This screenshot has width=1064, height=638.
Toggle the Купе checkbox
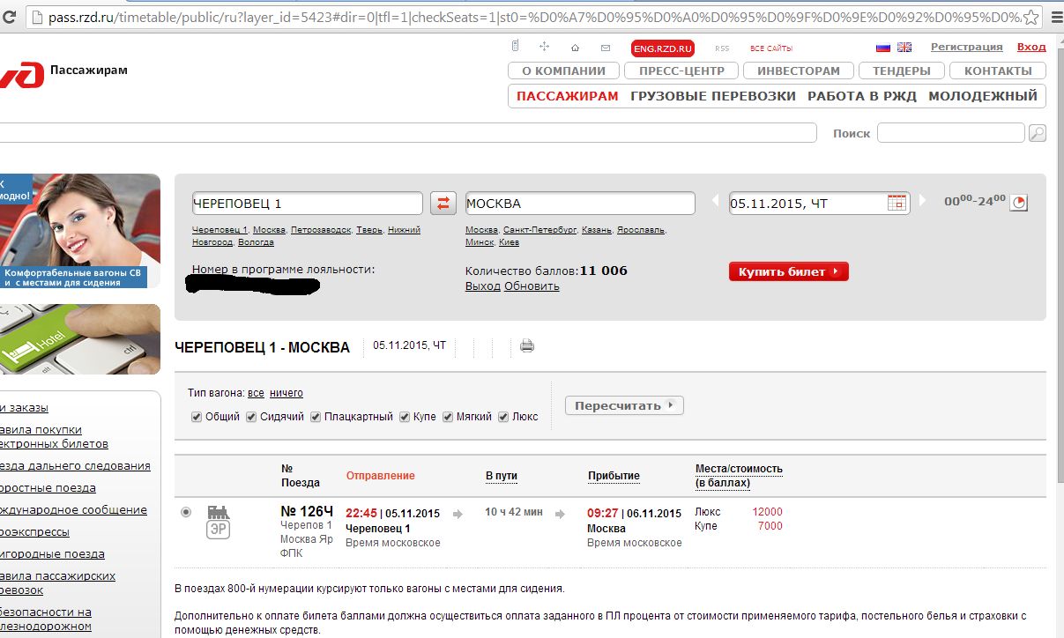click(x=405, y=417)
